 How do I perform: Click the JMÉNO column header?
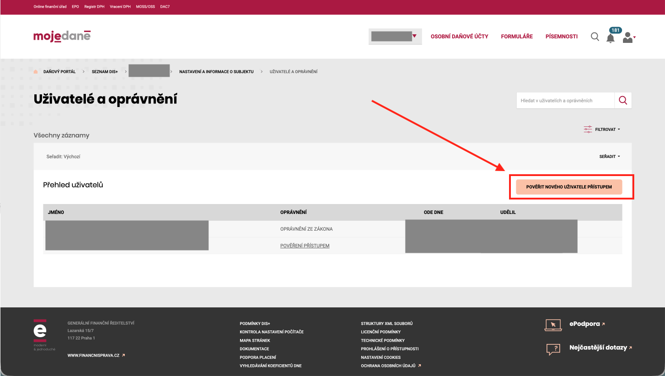tap(56, 212)
